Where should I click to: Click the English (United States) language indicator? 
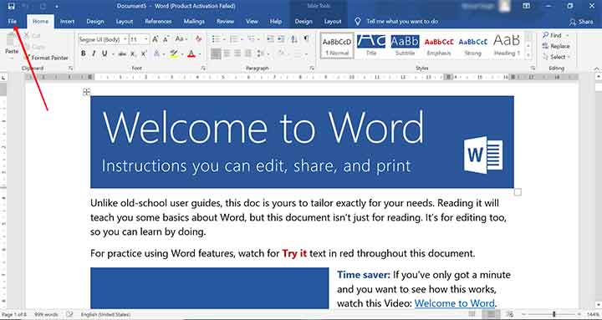(x=105, y=315)
